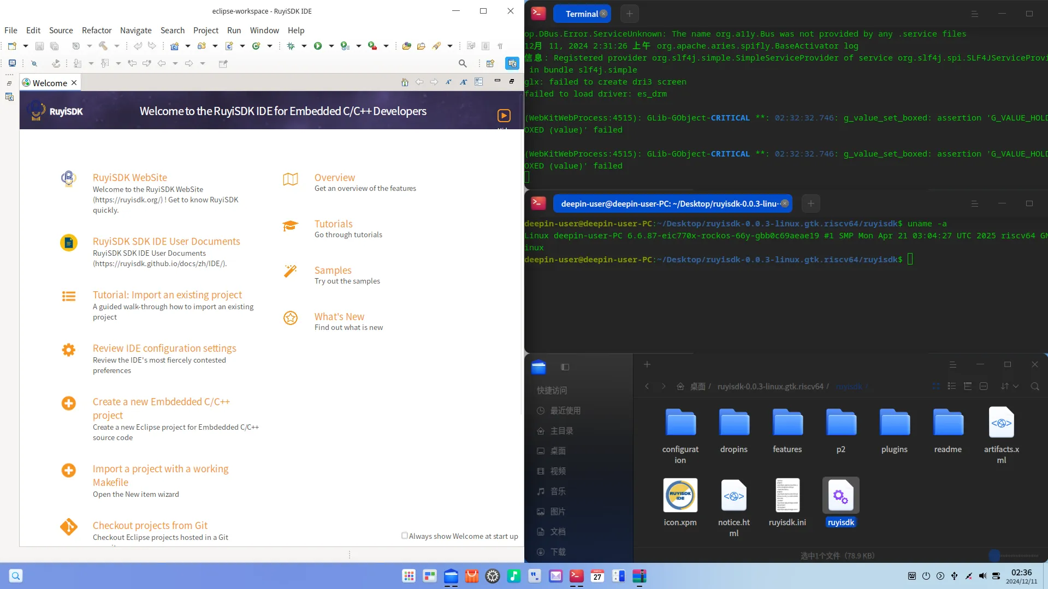This screenshot has width=1048, height=589.
Task: Click 'Checkout projects from Git'
Action: tap(150, 525)
